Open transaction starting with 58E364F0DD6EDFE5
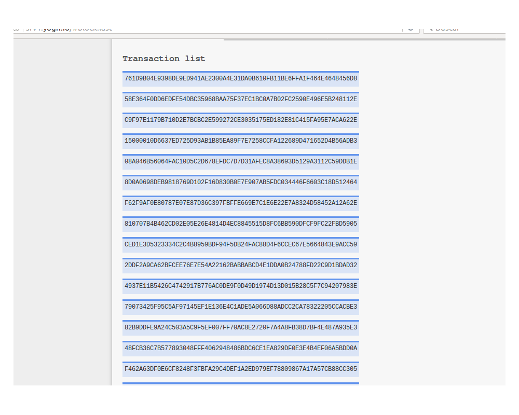The image size is (519, 415). point(241,100)
